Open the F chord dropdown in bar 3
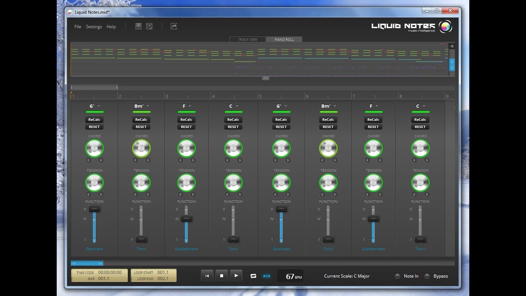The height and width of the screenshot is (296, 526). [190, 106]
